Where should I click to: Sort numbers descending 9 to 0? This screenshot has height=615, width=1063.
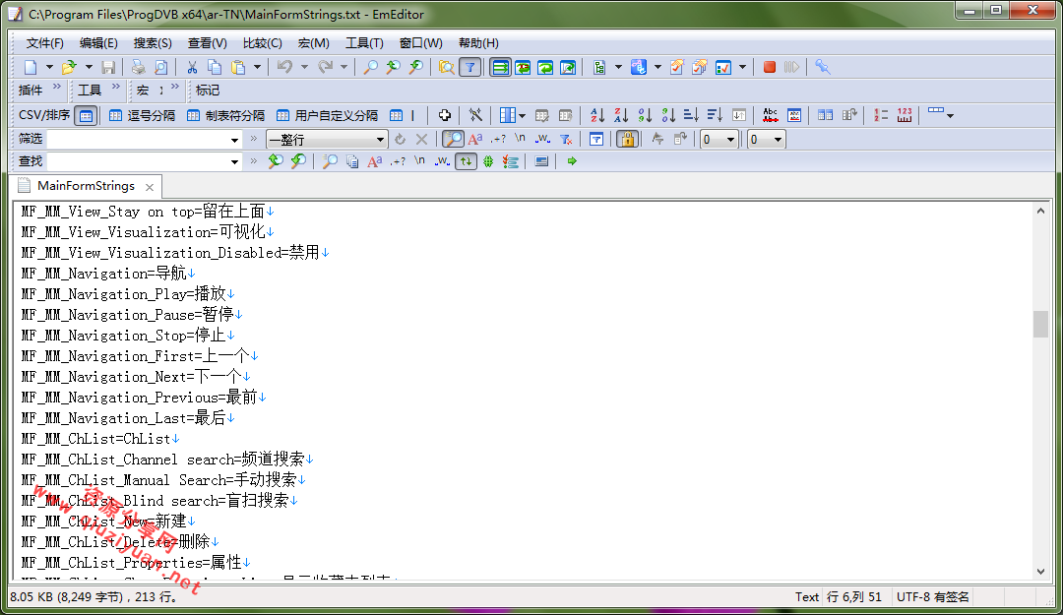[x=668, y=115]
